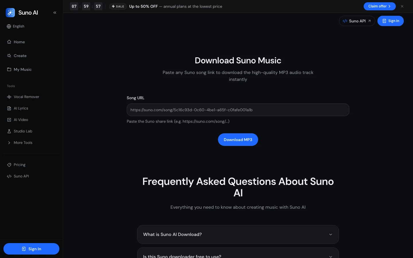Click the sidebar Suno API code icon
413x258 pixels.
click(9, 176)
